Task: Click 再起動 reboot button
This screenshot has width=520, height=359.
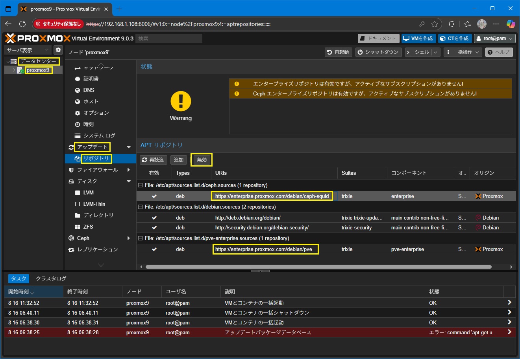Action: pos(339,52)
